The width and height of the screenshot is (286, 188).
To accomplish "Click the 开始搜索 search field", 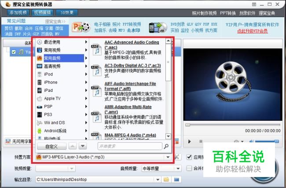I will (130, 146).
